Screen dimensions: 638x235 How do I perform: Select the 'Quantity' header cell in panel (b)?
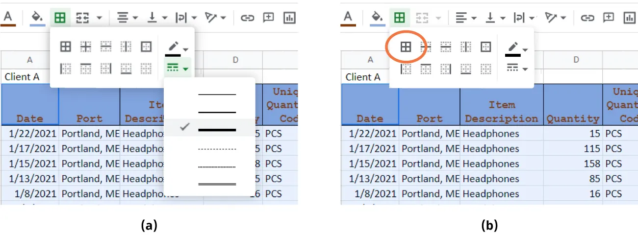tap(573, 118)
